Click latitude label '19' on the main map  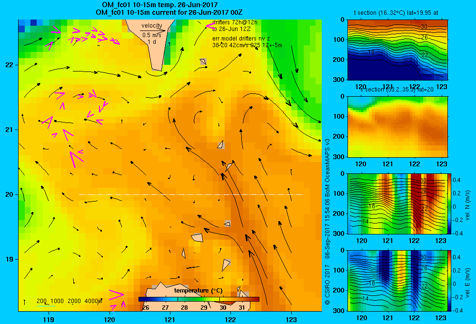pyautogui.click(x=10, y=259)
